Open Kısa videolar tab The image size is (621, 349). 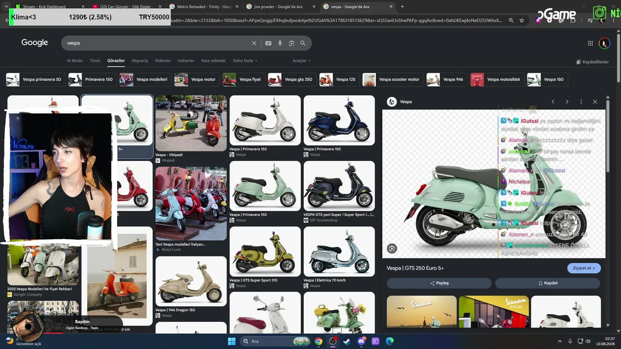[x=213, y=61]
